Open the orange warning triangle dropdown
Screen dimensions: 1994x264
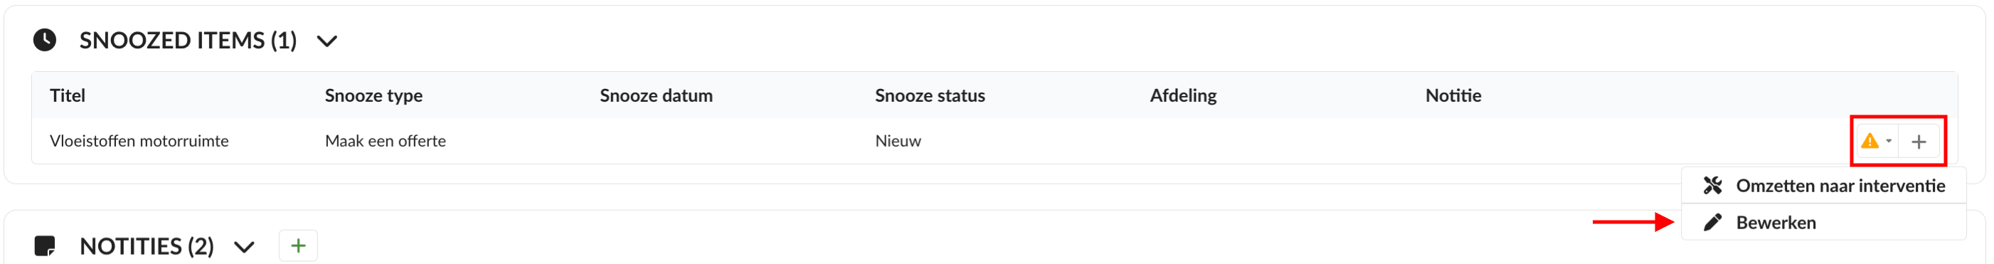(x=1877, y=142)
